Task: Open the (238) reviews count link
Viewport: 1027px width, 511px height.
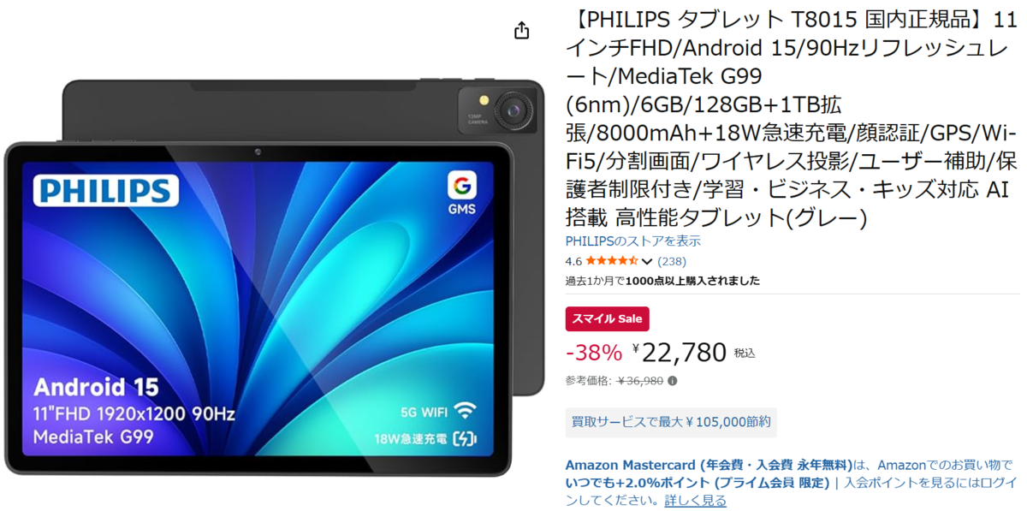Action: coord(672,261)
